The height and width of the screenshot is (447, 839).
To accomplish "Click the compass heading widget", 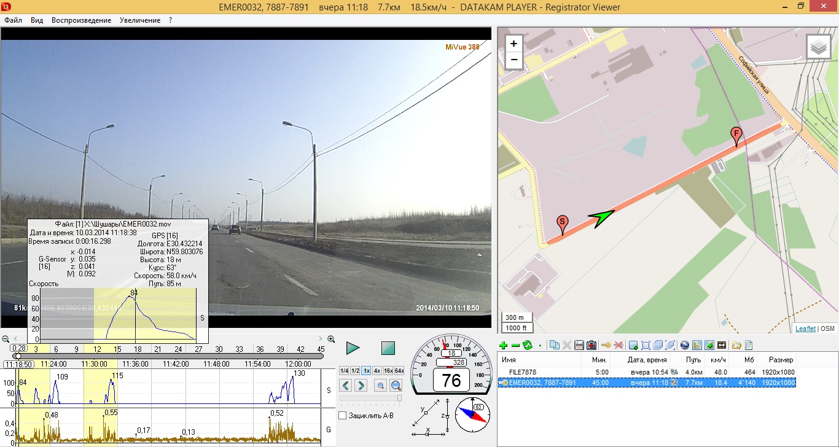I will (473, 414).
